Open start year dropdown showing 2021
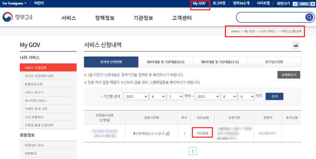The height and width of the screenshot is (159, 316). pyautogui.click(x=136, y=97)
